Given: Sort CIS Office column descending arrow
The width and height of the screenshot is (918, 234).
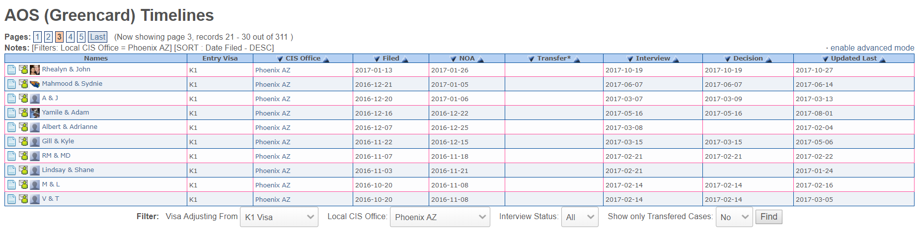Looking at the screenshot, I should pyautogui.click(x=280, y=59).
